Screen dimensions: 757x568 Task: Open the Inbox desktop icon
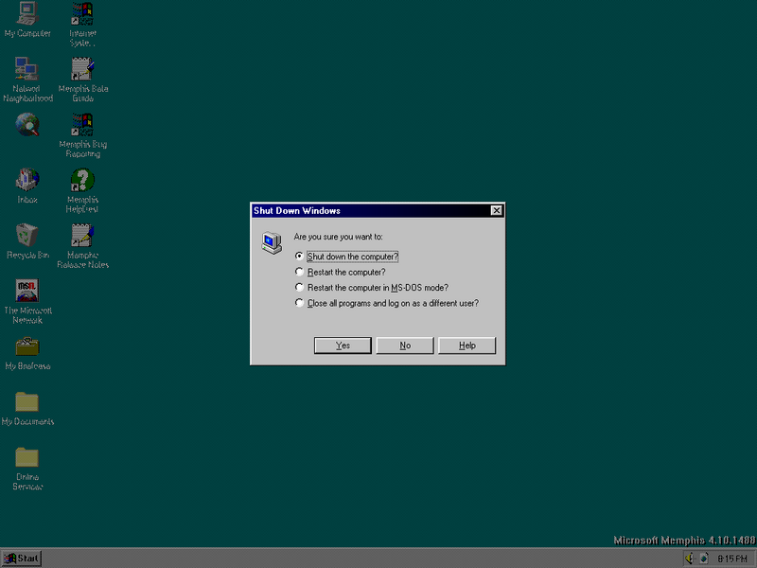pyautogui.click(x=26, y=180)
